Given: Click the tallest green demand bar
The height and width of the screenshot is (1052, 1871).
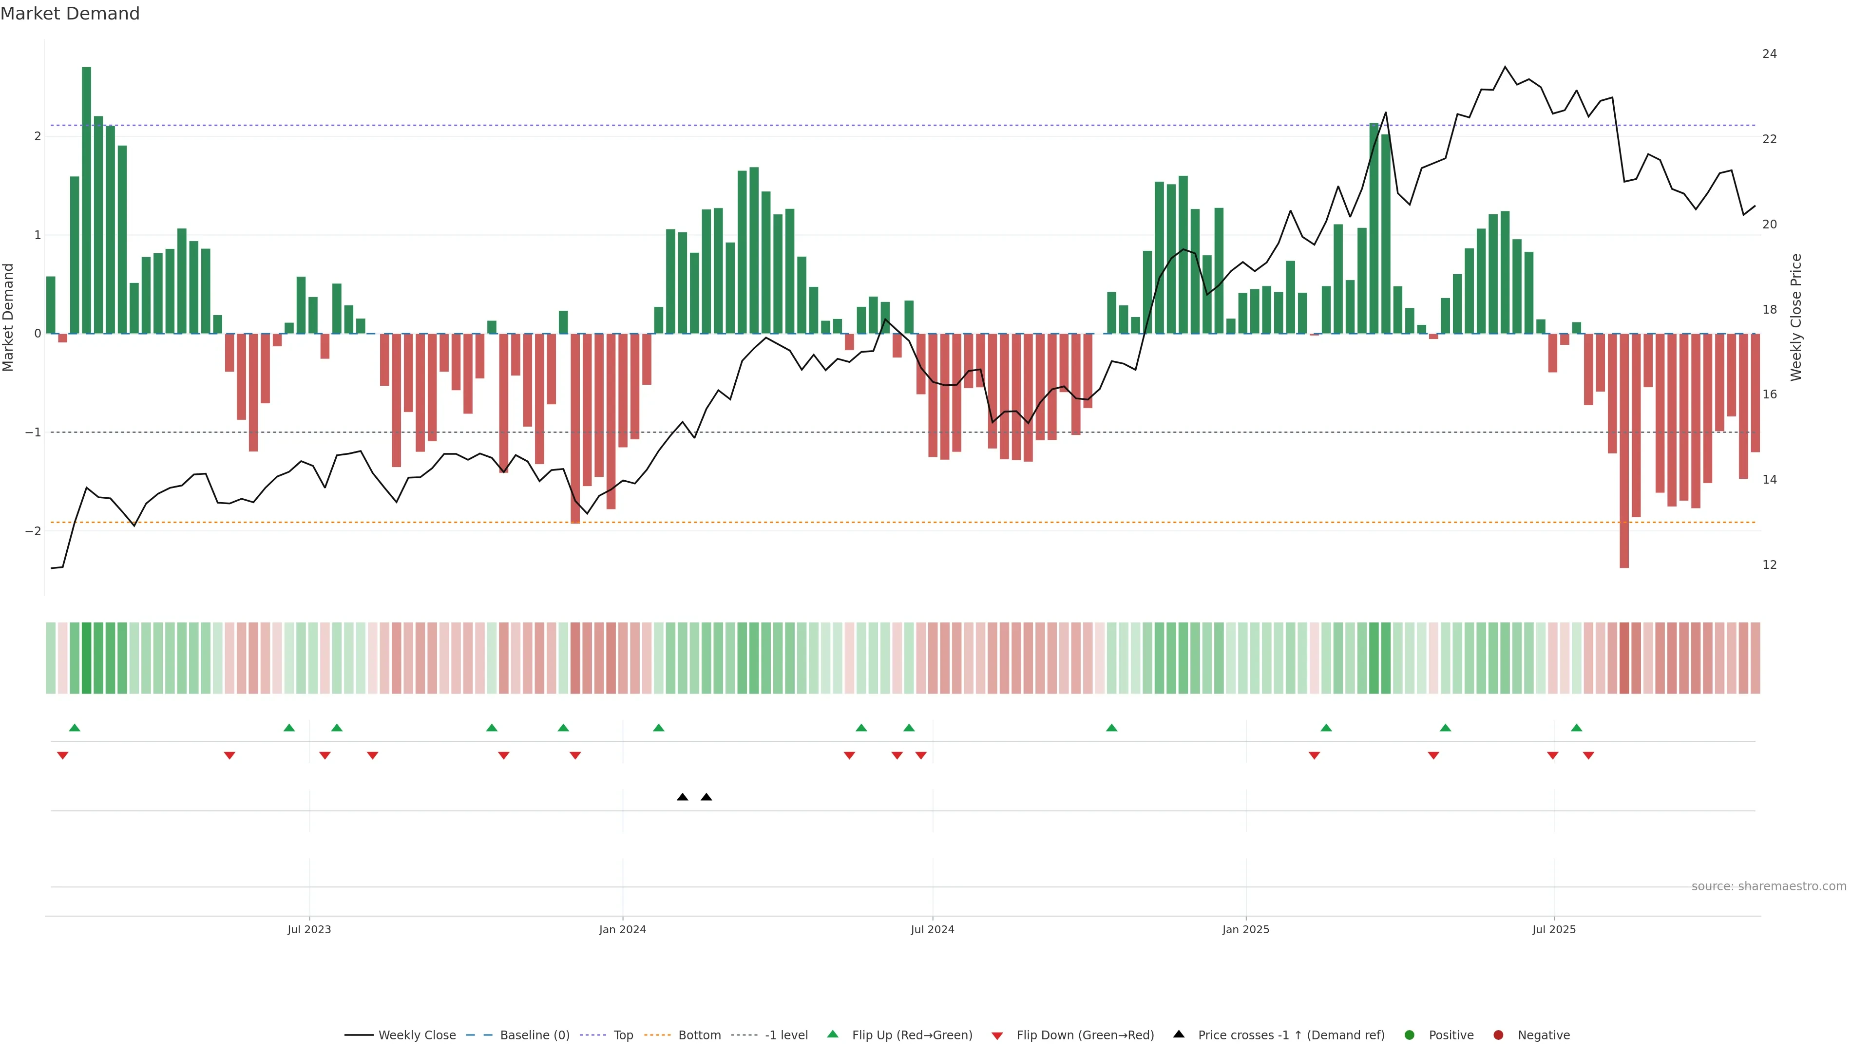Looking at the screenshot, I should point(86,200).
